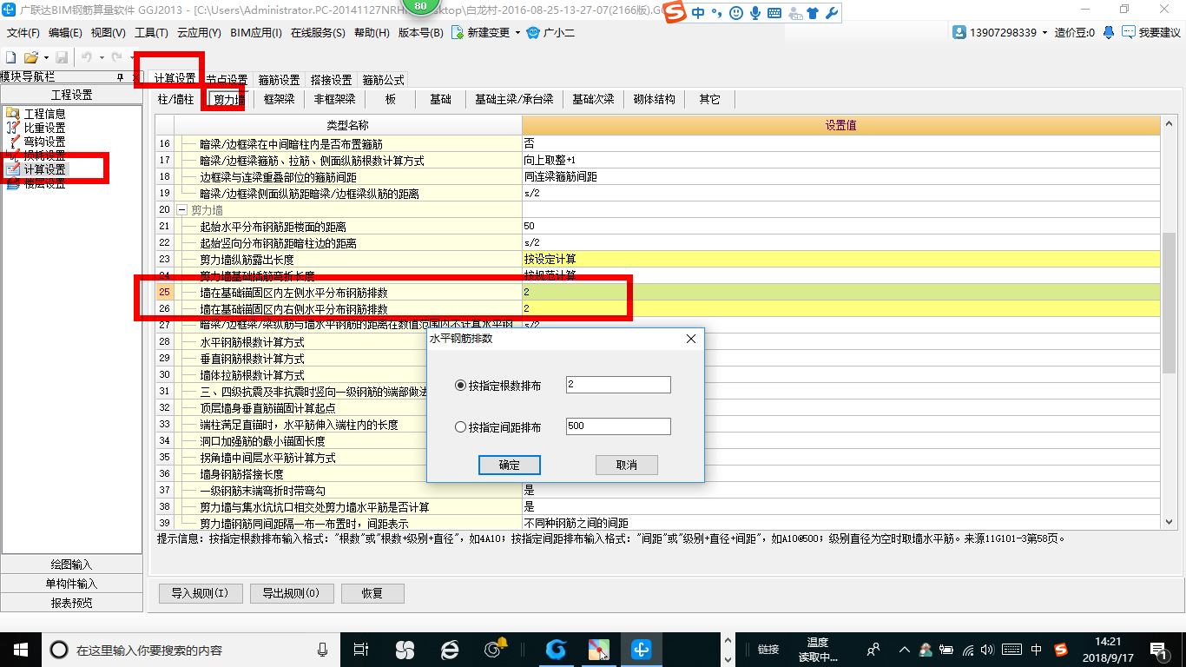This screenshot has width=1186, height=667.
Task: Click the Sogou skin shirt icon
Action: click(813, 13)
